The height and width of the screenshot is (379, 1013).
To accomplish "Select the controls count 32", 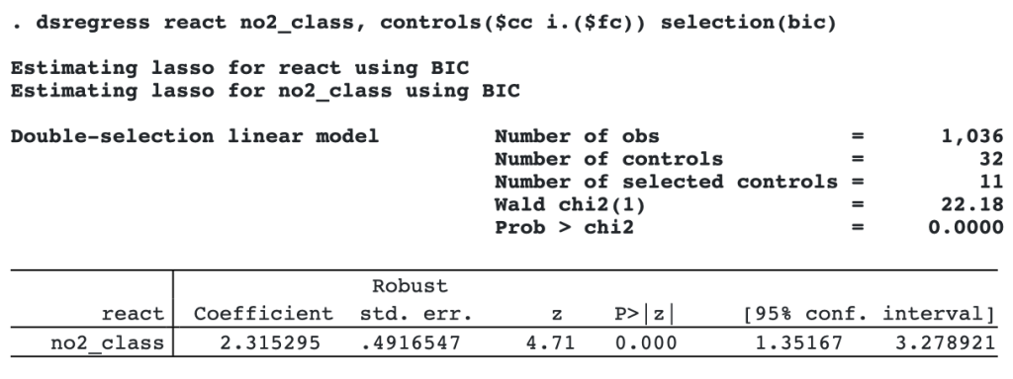I will [x=990, y=159].
